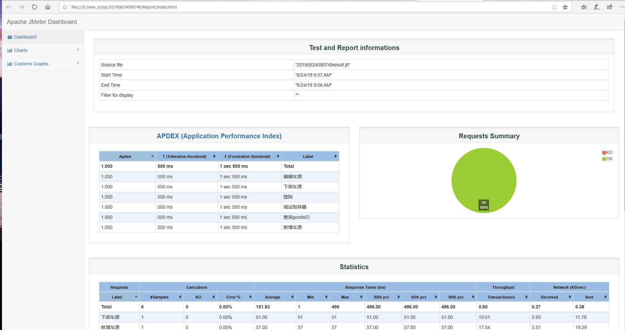
Task: Sort Statistics by Received column
Action: (552, 297)
